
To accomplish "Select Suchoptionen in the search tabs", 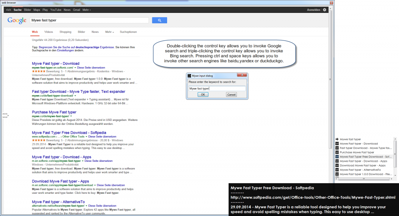I will [x=128, y=32].
